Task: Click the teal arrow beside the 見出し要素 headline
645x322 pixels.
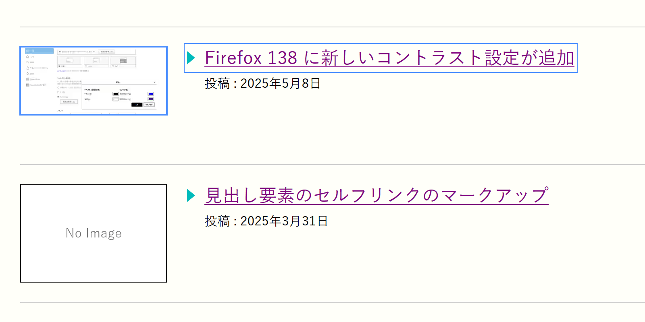Action: [191, 196]
